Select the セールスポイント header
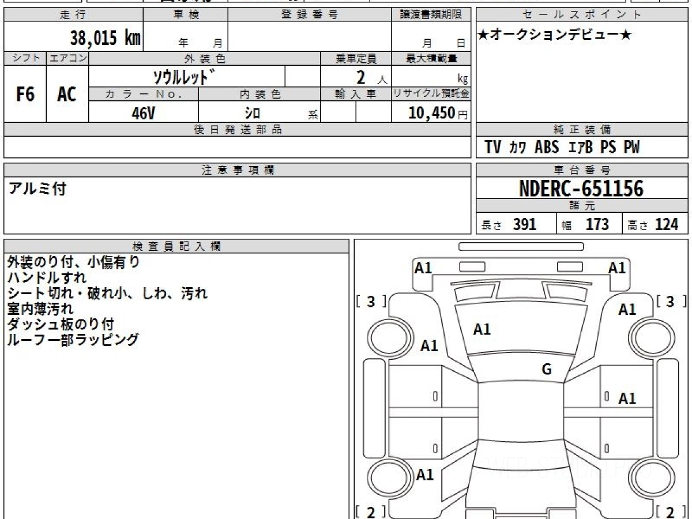Screen dimensions: 692x519 (582, 15)
